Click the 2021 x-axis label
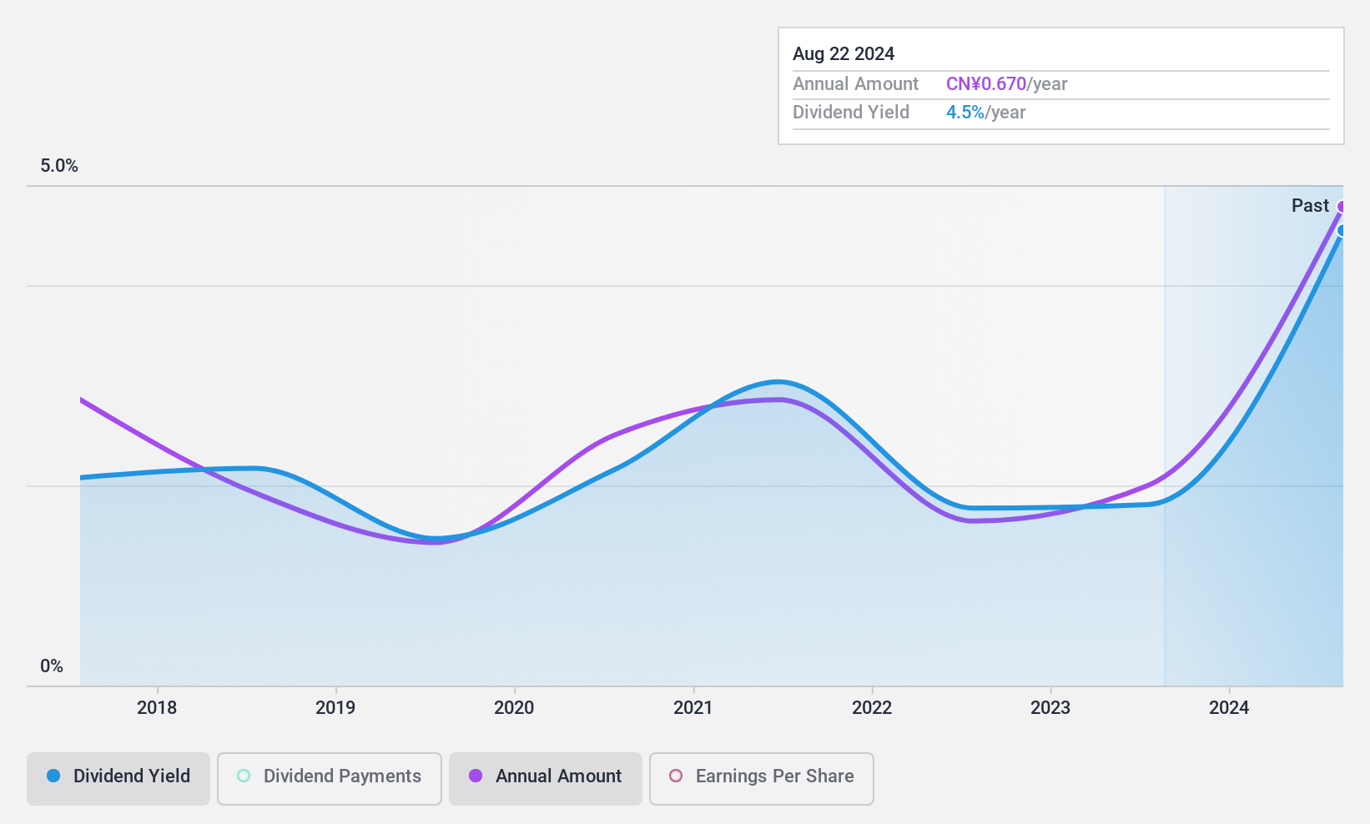Image resolution: width=1370 pixels, height=824 pixels. click(x=693, y=708)
